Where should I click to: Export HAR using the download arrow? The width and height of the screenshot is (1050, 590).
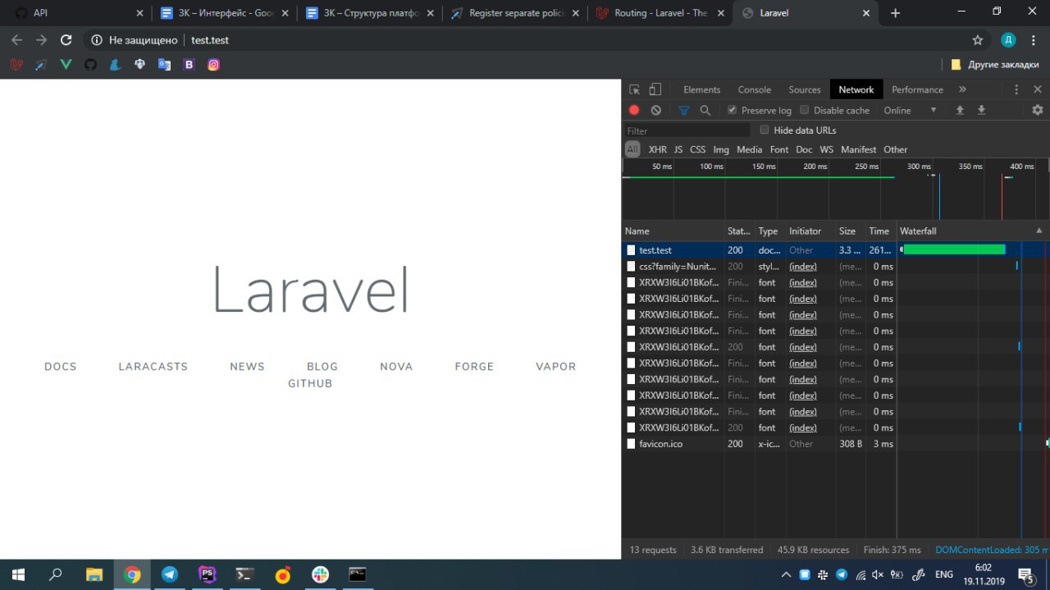pyautogui.click(x=981, y=110)
